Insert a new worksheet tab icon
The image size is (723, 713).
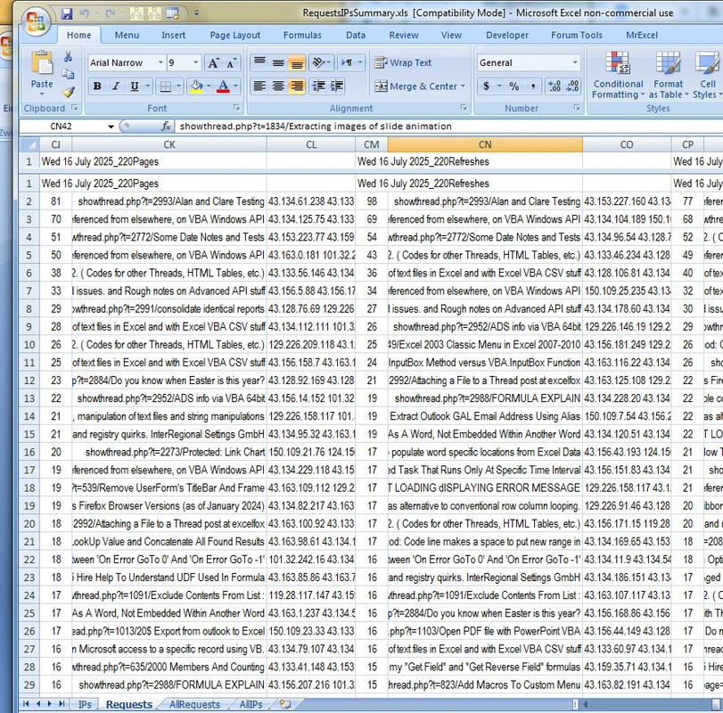pos(285,704)
